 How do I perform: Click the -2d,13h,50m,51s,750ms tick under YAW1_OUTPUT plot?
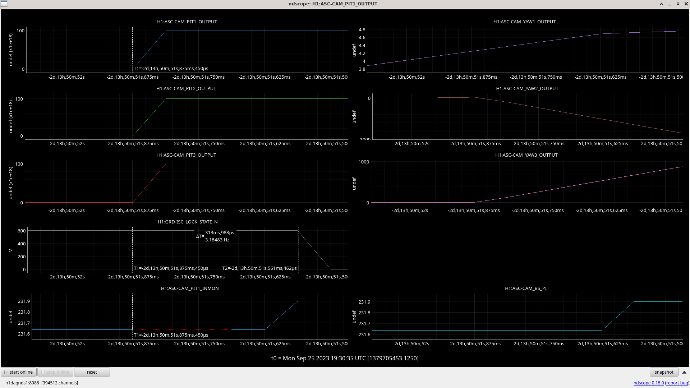tap(536, 77)
